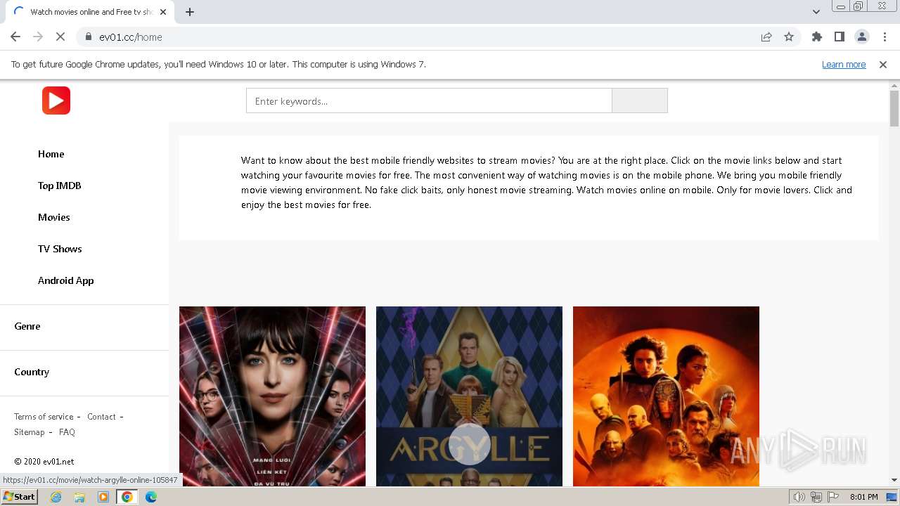
Task: Click the 8:01 PM taskbar clock
Action: click(x=863, y=497)
